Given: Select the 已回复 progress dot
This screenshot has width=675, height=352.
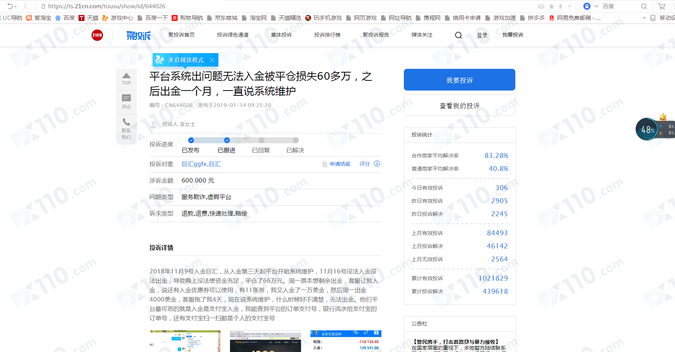Looking at the screenshot, I should coord(261,140).
